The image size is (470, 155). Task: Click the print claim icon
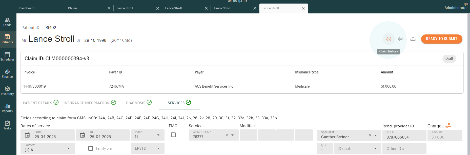[x=401, y=39]
